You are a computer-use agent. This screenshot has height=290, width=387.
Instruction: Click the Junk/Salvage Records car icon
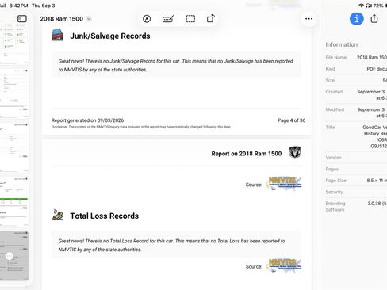58,35
